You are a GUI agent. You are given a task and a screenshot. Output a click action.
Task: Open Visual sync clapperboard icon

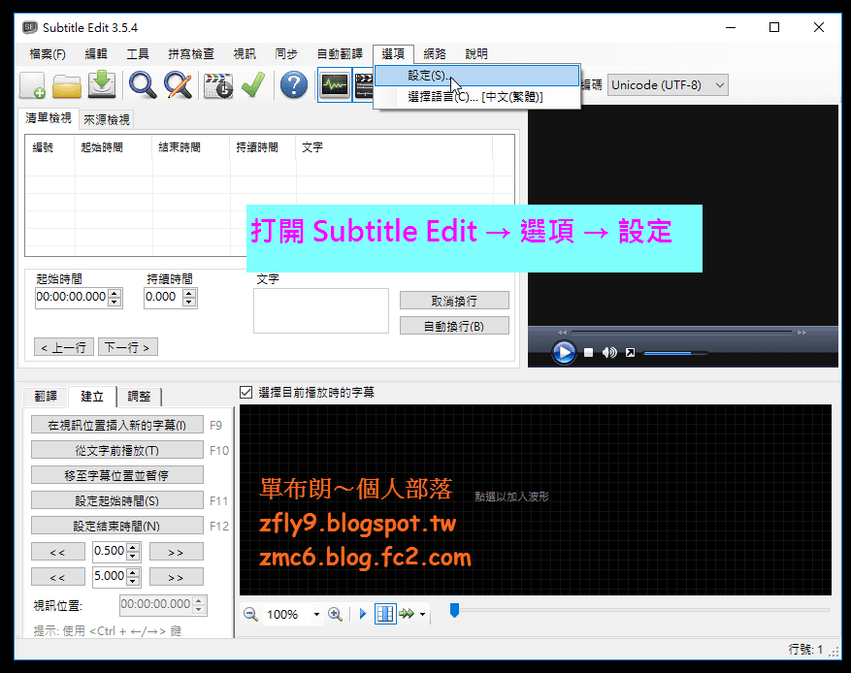(x=218, y=85)
